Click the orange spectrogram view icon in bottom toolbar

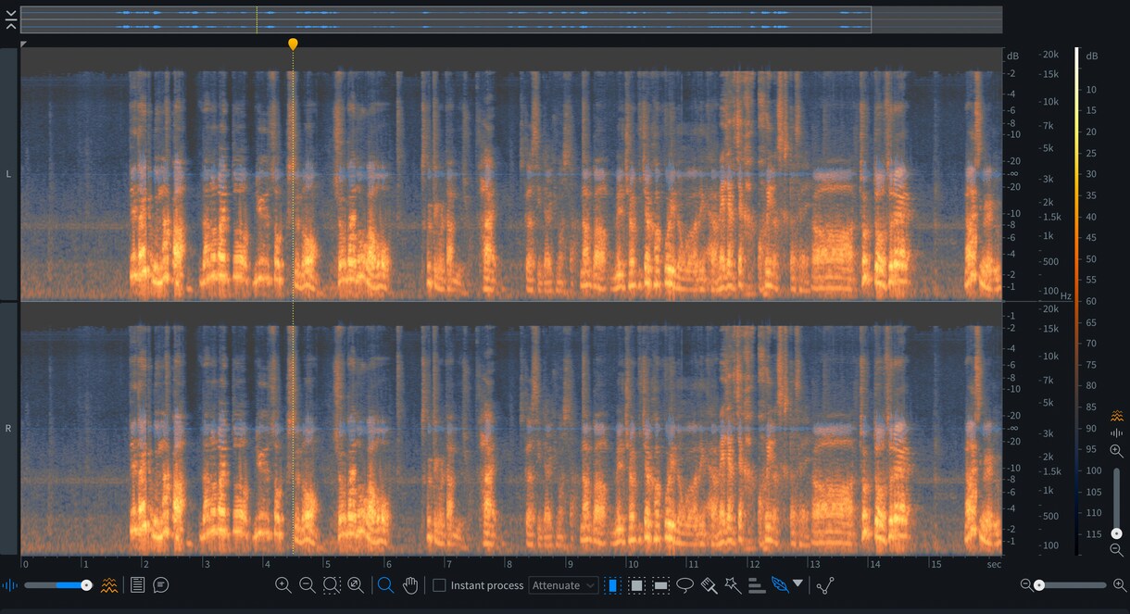(x=109, y=585)
